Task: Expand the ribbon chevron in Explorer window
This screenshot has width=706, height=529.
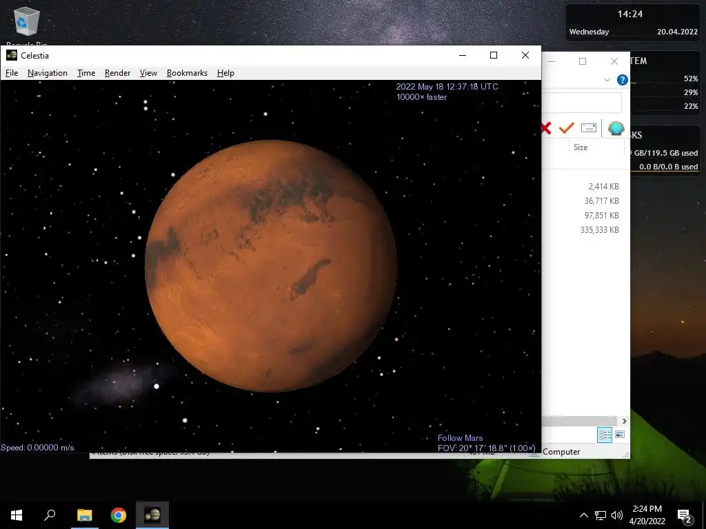Action: (607, 80)
